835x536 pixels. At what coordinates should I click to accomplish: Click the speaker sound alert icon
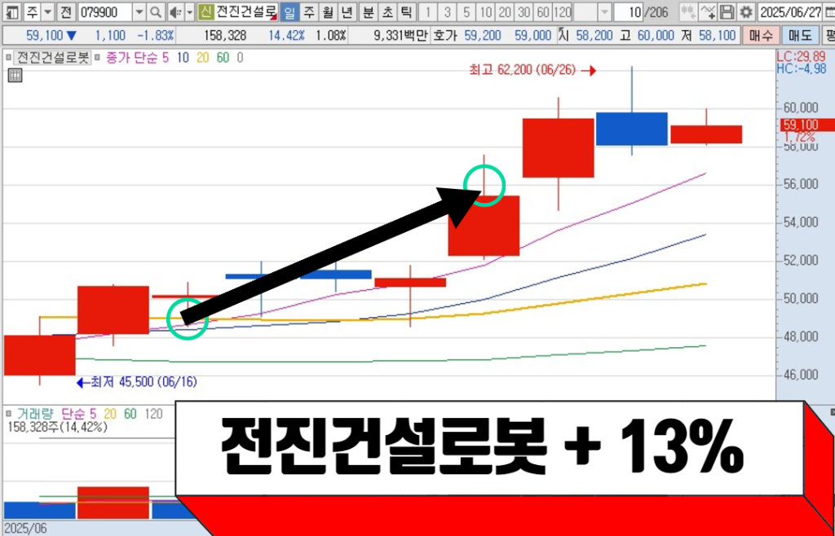coord(175,11)
